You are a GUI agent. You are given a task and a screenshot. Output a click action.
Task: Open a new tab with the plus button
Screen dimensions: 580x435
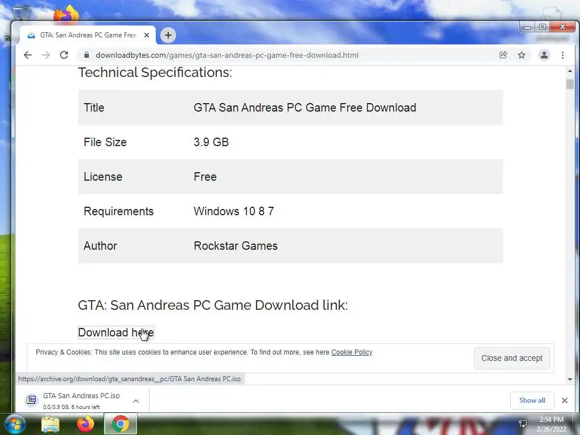click(168, 35)
